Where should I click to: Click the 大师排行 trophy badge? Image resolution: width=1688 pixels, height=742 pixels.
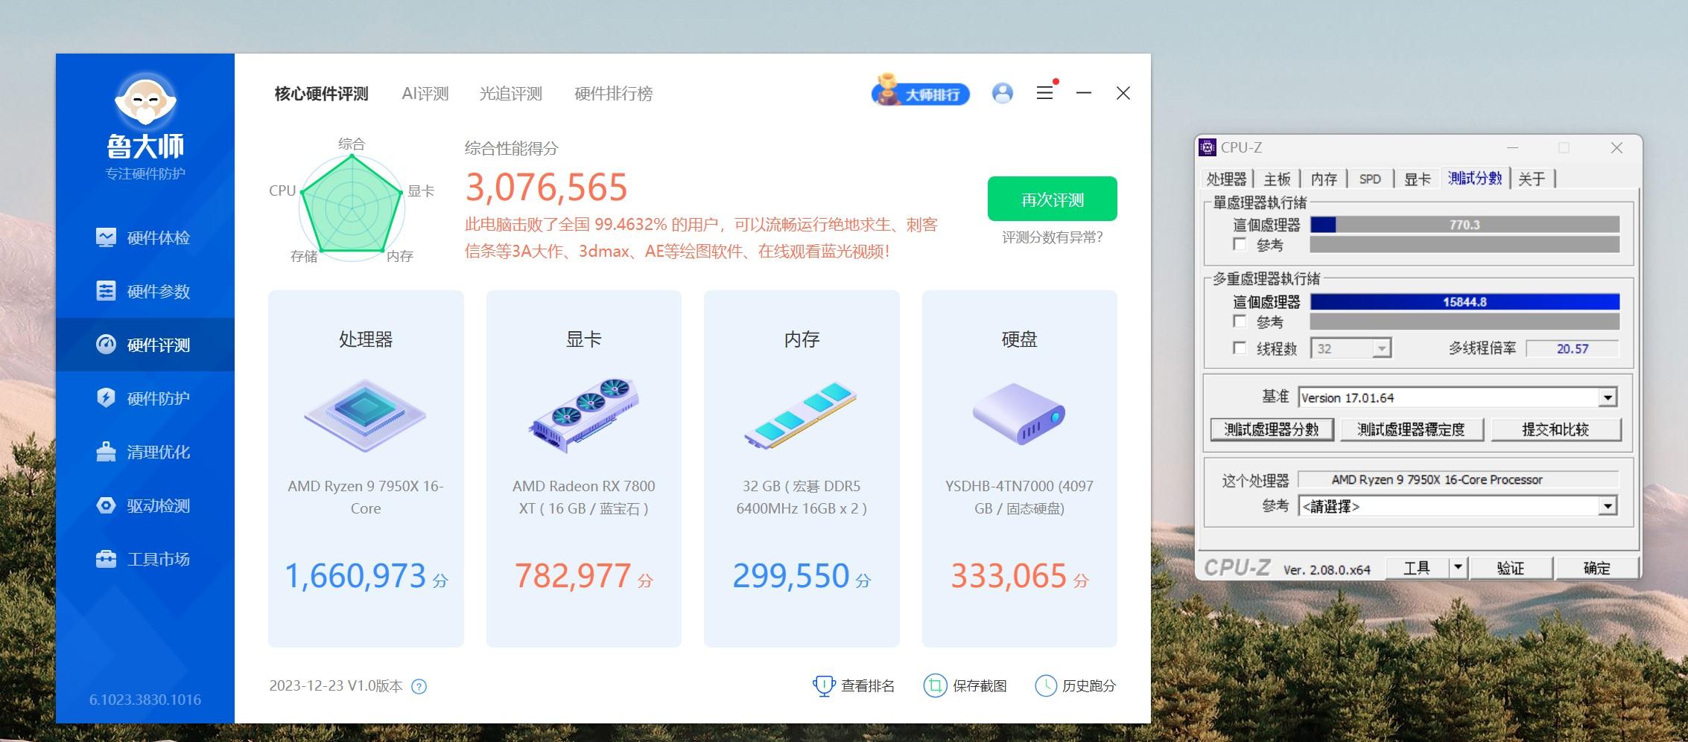coord(921,92)
